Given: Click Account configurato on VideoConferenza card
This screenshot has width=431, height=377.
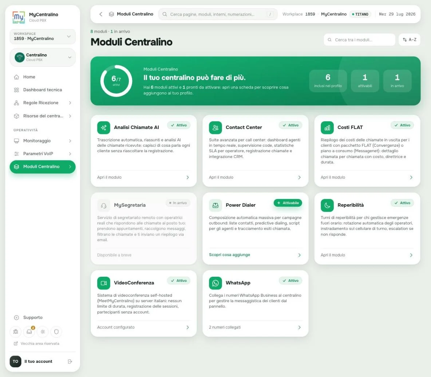Looking at the screenshot, I should coord(116,327).
